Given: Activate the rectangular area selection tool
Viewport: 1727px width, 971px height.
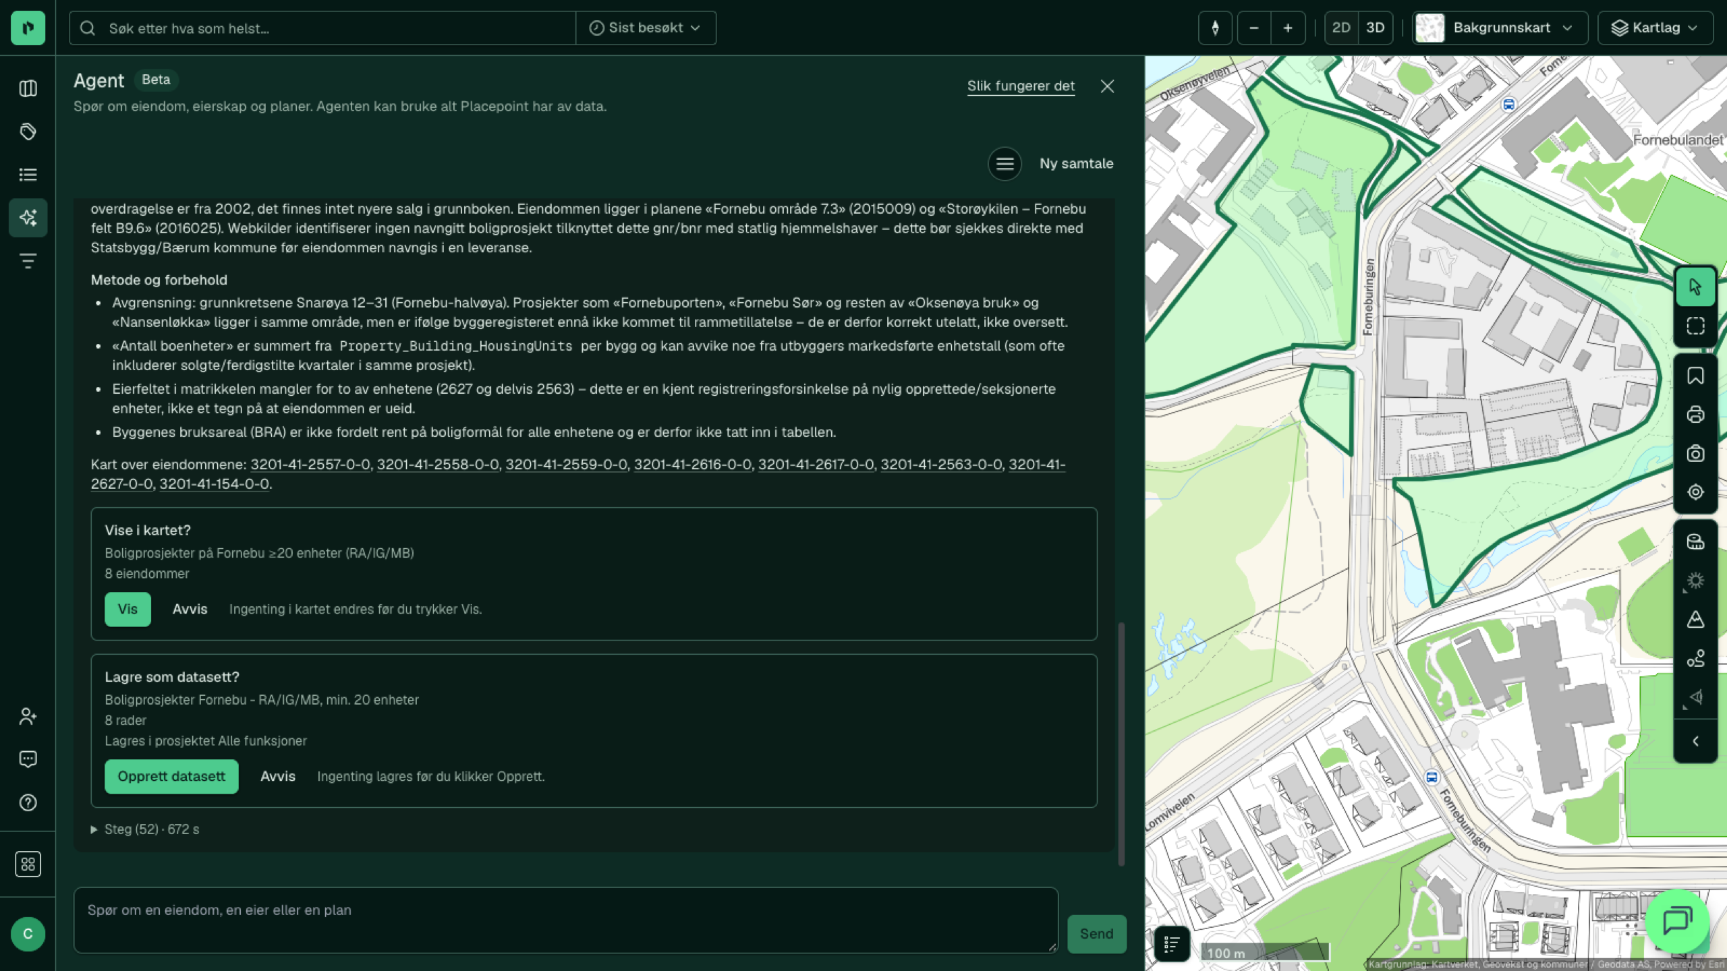Looking at the screenshot, I should pos(1695,326).
